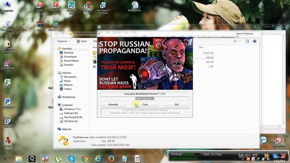Select the file row sized 1 KB
This screenshot has width=290, height=163.
pyautogui.click(x=153, y=67)
